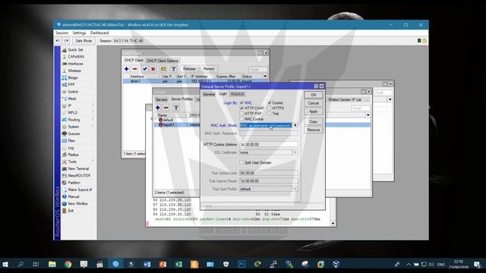Remove Hotspot server profile with minus icon
The image size is (486, 273).
click(x=166, y=108)
